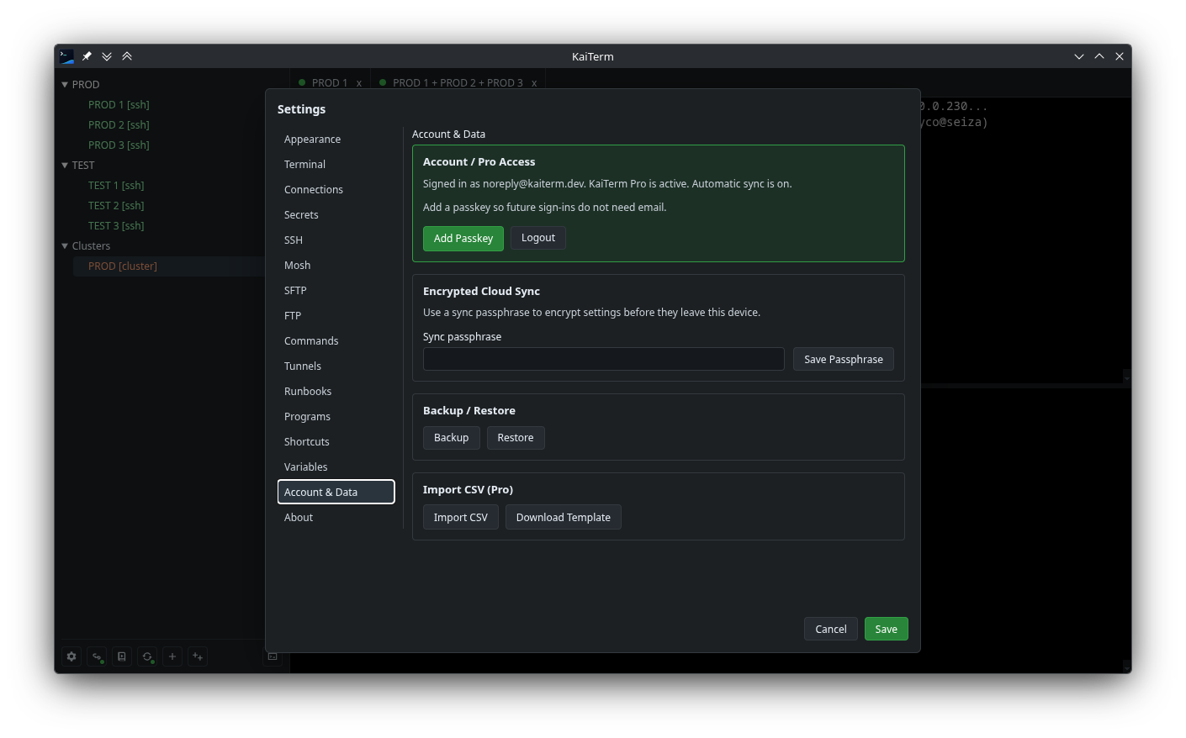Select Account & Data settings section

[x=336, y=493]
